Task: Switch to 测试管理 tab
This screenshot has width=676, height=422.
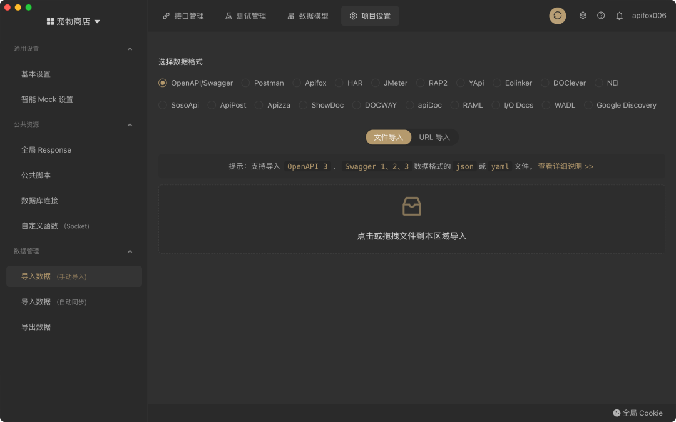Action: pyautogui.click(x=246, y=16)
